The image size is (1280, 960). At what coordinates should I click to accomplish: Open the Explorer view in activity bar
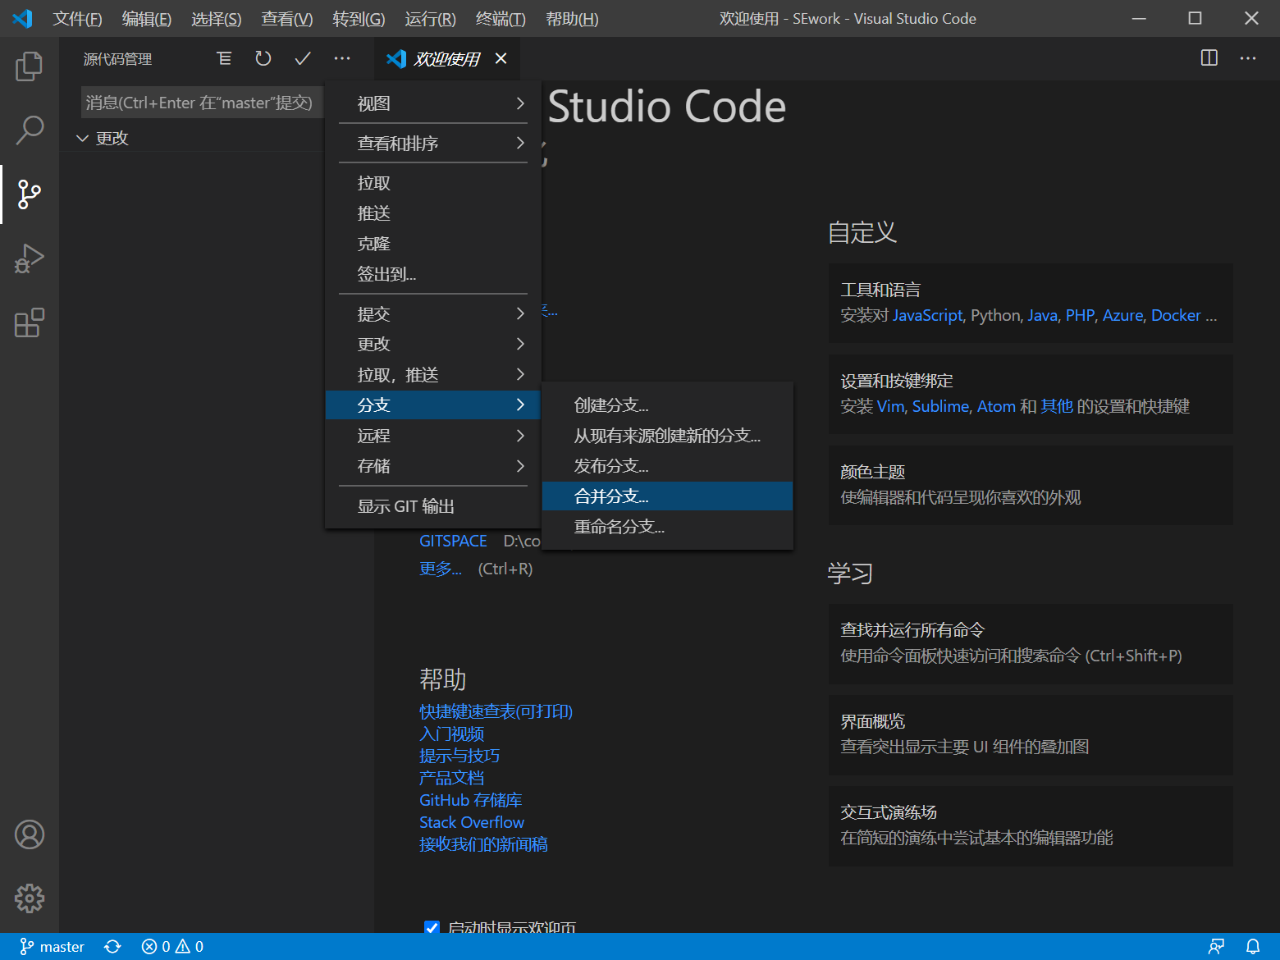pyautogui.click(x=30, y=66)
